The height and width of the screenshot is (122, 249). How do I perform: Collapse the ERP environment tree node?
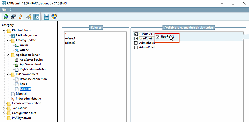tap(8, 74)
